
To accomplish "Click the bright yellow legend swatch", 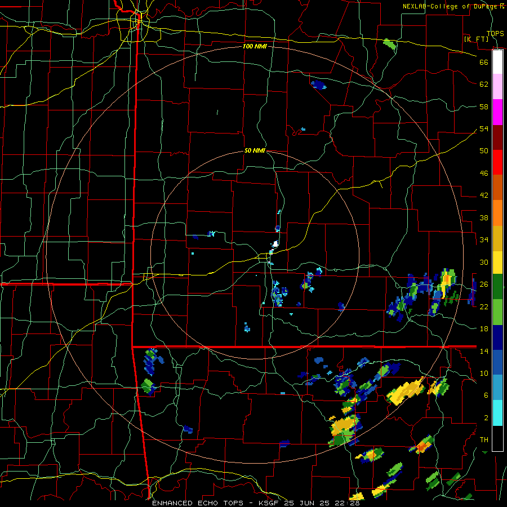I will tap(497, 262).
